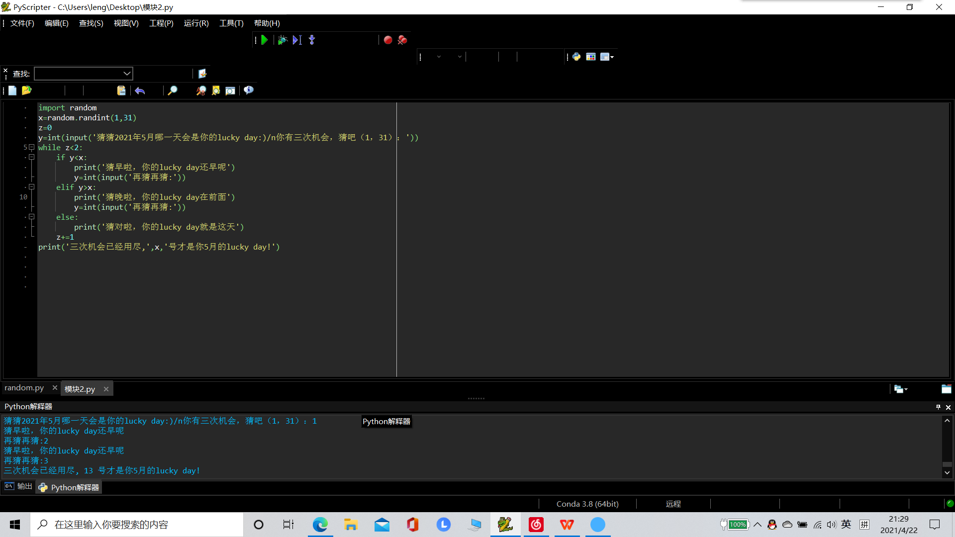The width and height of the screenshot is (955, 537).
Task: Close the 模块2.py editor tab
Action: click(x=106, y=389)
